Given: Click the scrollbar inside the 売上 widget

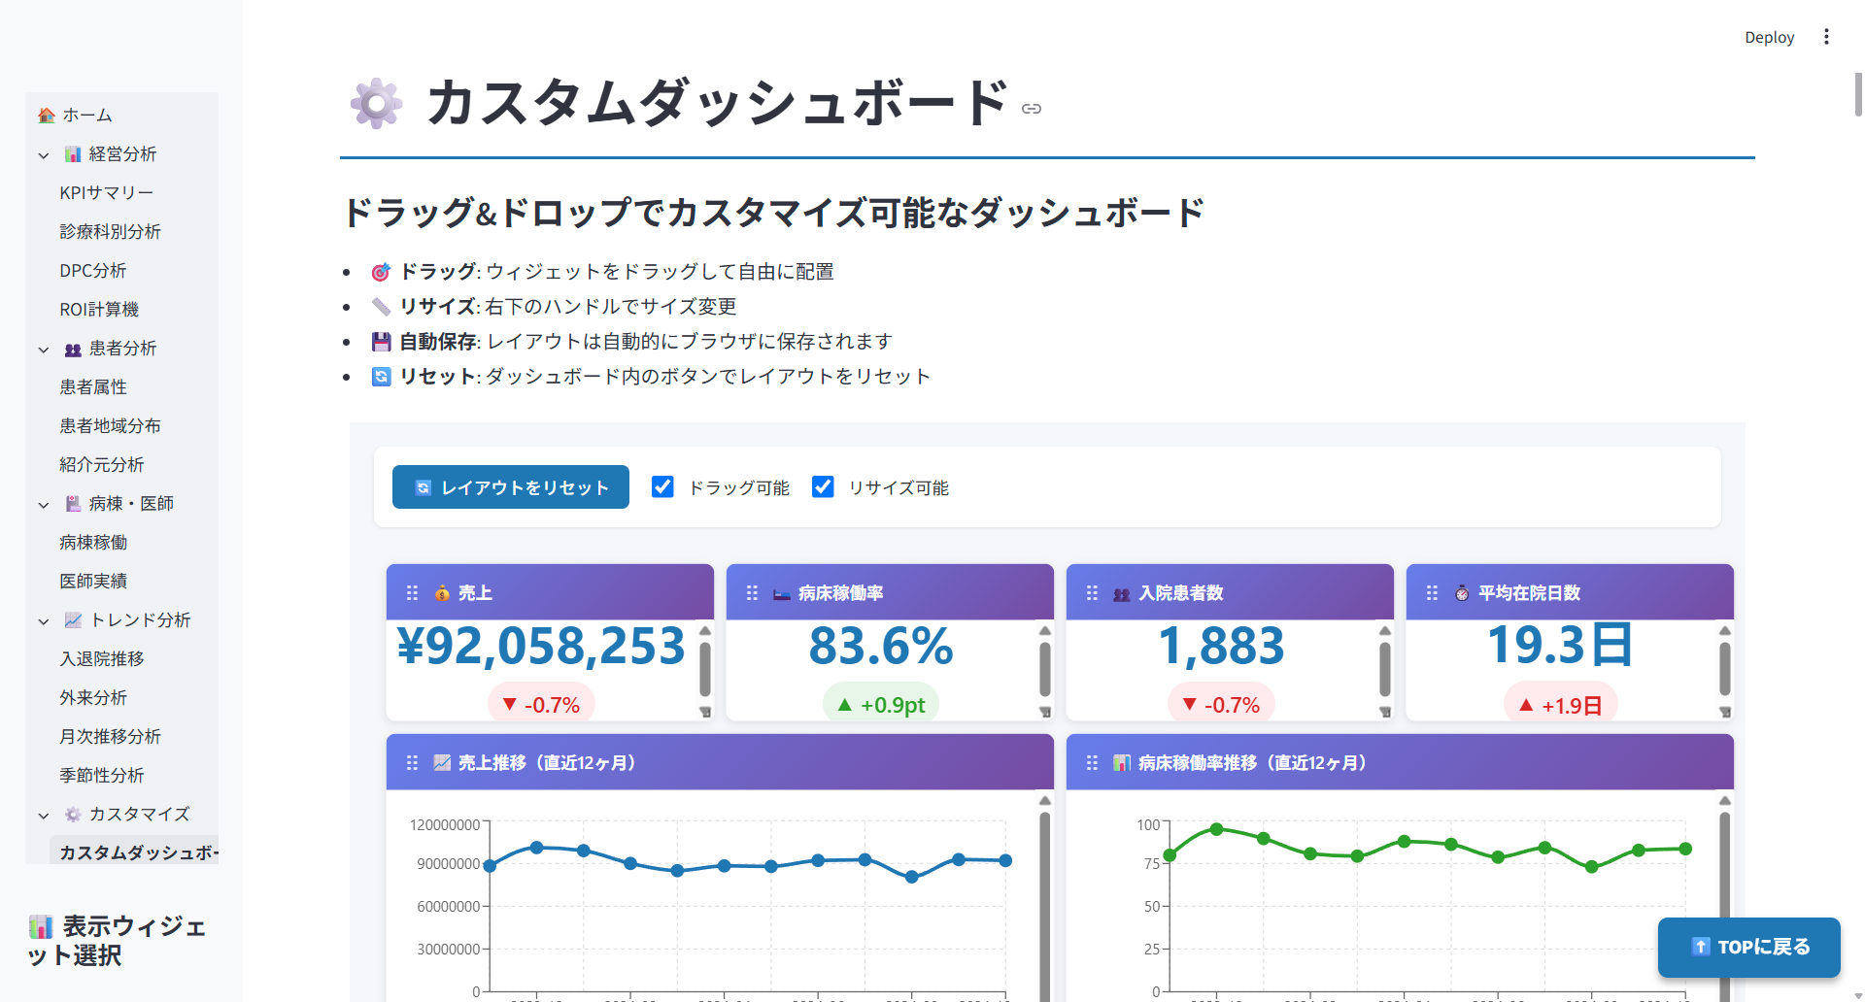Looking at the screenshot, I should [x=705, y=670].
